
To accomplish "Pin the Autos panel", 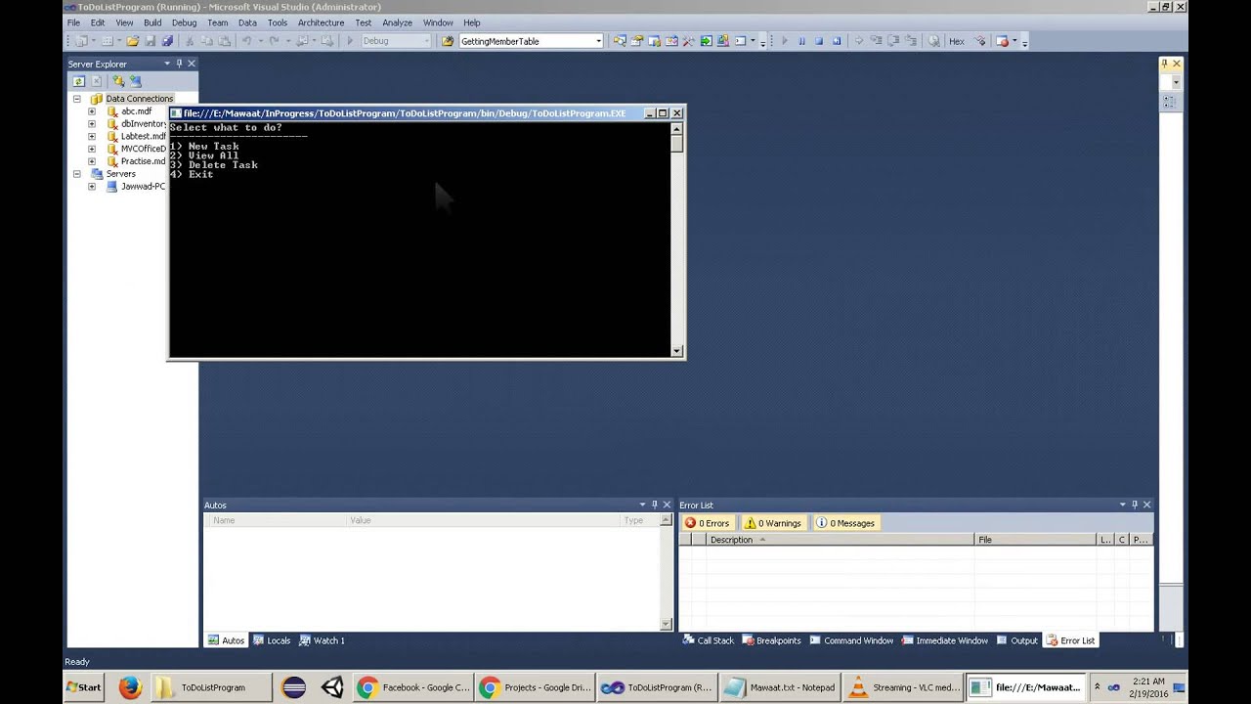I will tap(655, 505).
